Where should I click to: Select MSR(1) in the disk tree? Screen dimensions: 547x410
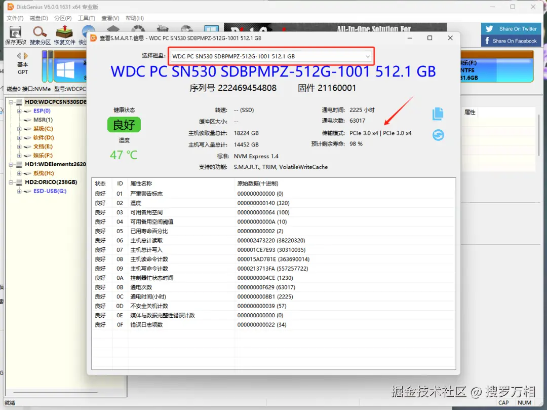click(x=43, y=120)
